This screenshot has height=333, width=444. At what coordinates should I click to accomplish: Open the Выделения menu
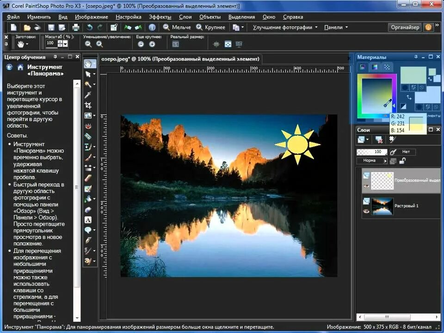tap(241, 17)
